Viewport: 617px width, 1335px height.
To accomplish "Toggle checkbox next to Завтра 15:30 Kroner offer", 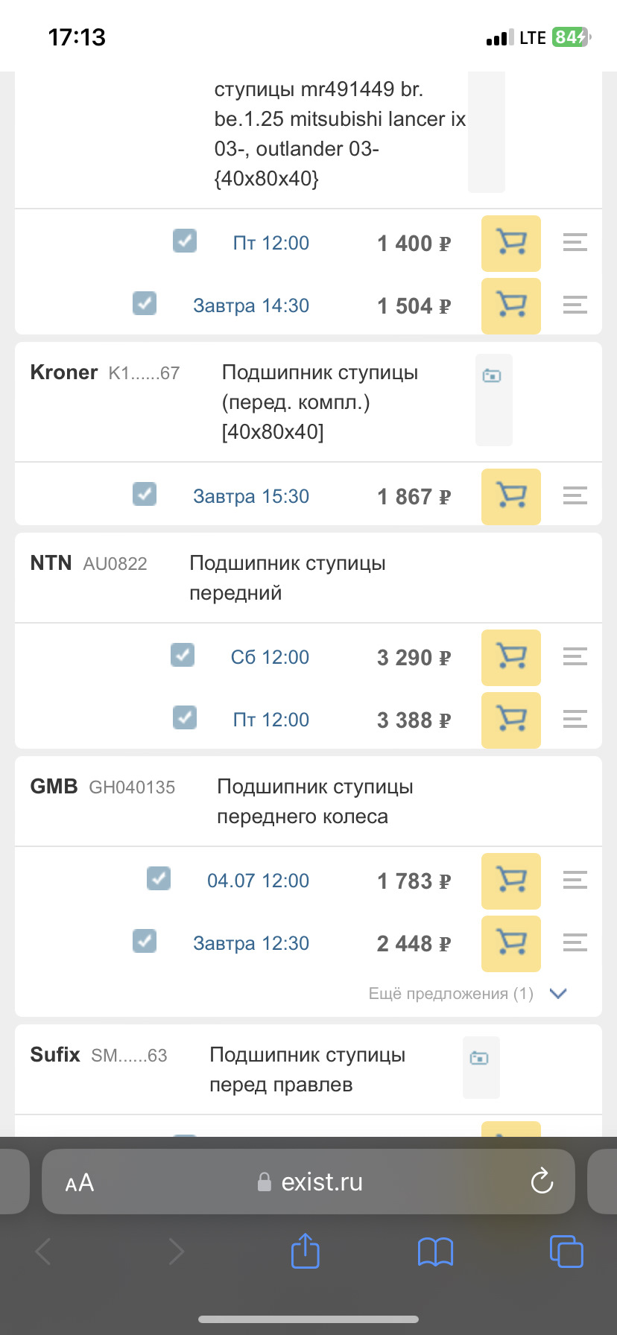I will pos(145,494).
